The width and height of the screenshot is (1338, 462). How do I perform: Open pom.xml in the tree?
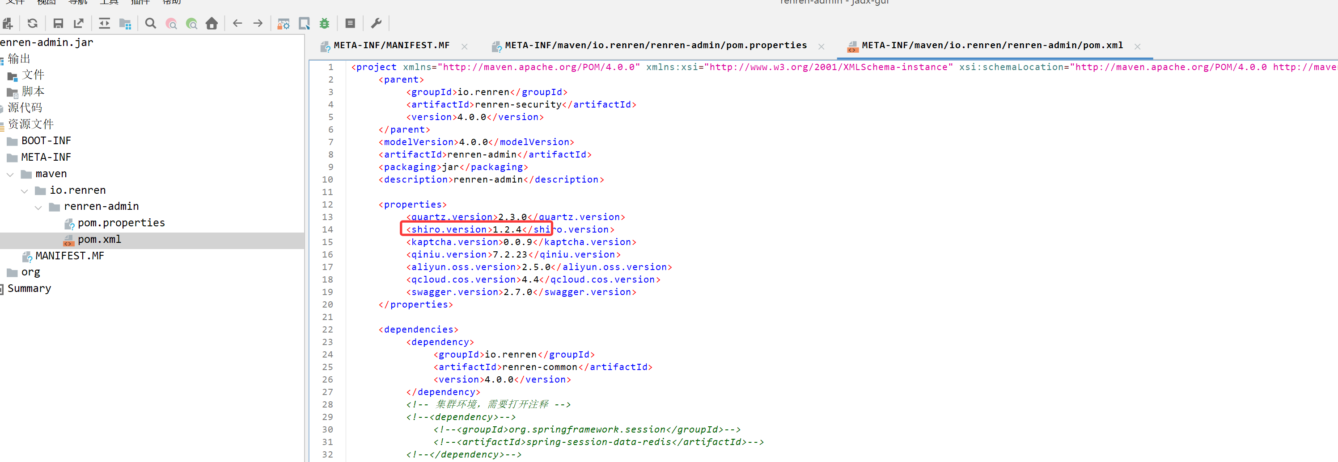pos(99,240)
